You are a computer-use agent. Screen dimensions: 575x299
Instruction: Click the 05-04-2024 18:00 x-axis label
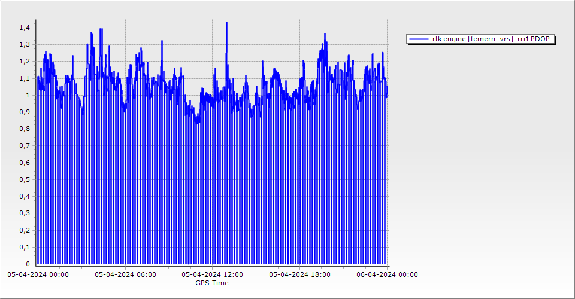(299, 274)
